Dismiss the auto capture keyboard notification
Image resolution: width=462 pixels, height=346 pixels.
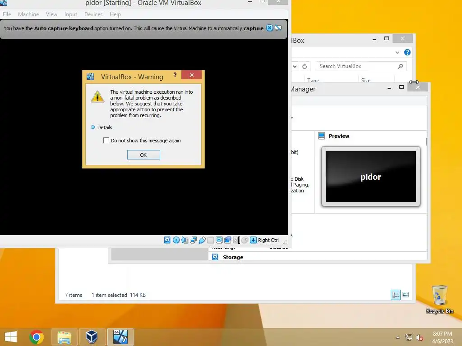pos(269,28)
